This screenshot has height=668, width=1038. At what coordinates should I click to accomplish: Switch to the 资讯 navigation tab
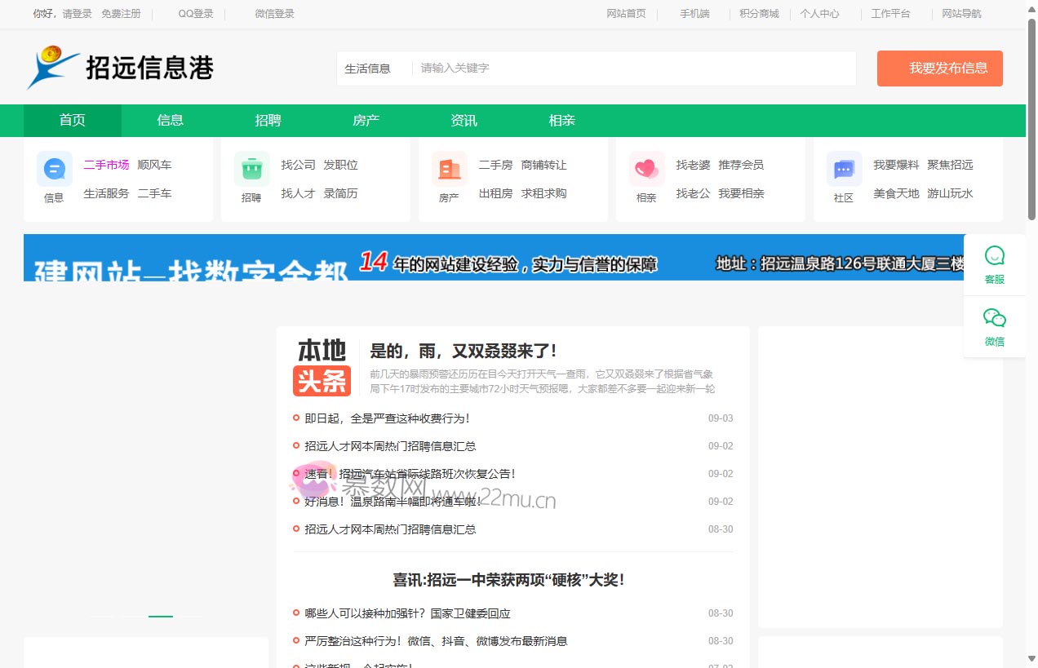[x=464, y=120]
